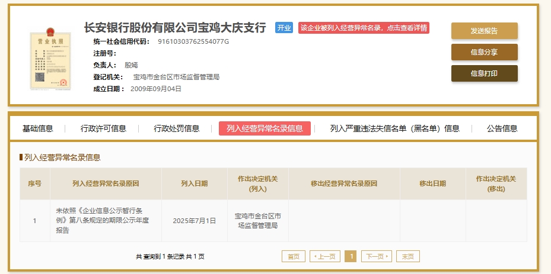Switch to the 行政处罚信息 tab

pos(176,128)
